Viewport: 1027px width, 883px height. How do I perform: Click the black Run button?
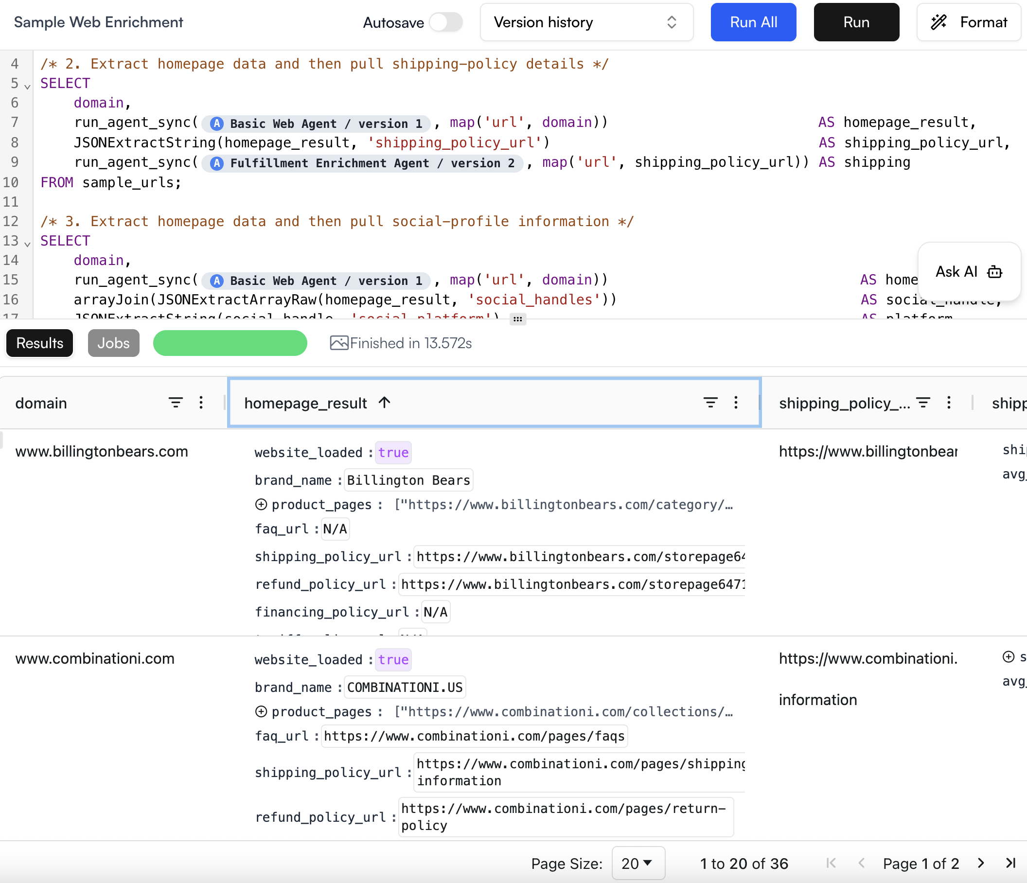point(856,22)
